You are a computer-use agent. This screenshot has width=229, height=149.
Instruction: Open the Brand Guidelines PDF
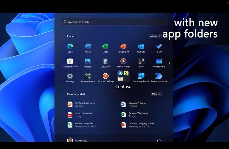(x=80, y=115)
